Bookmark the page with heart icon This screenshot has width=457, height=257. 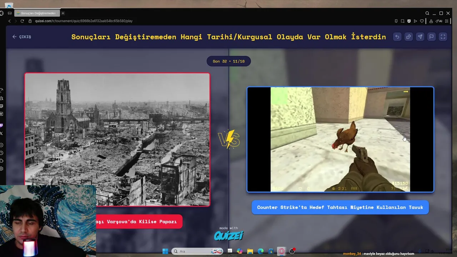coord(422,21)
